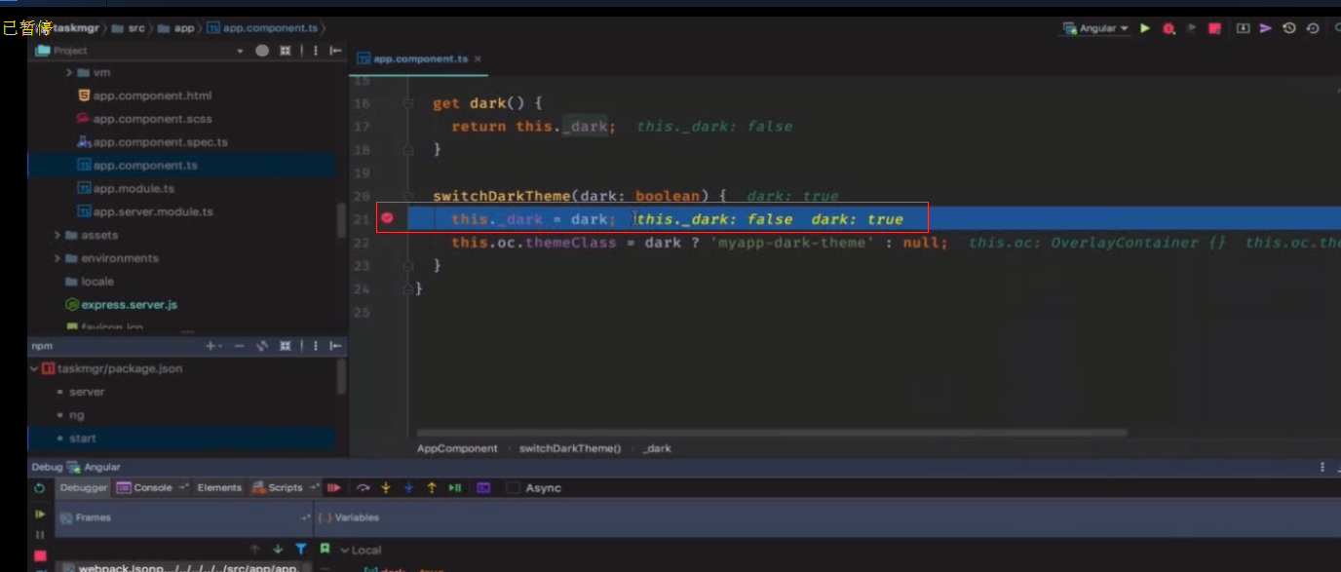The width and height of the screenshot is (1341, 572).
Task: Click AppComponent in editor breadcrumb
Action: pyautogui.click(x=457, y=448)
